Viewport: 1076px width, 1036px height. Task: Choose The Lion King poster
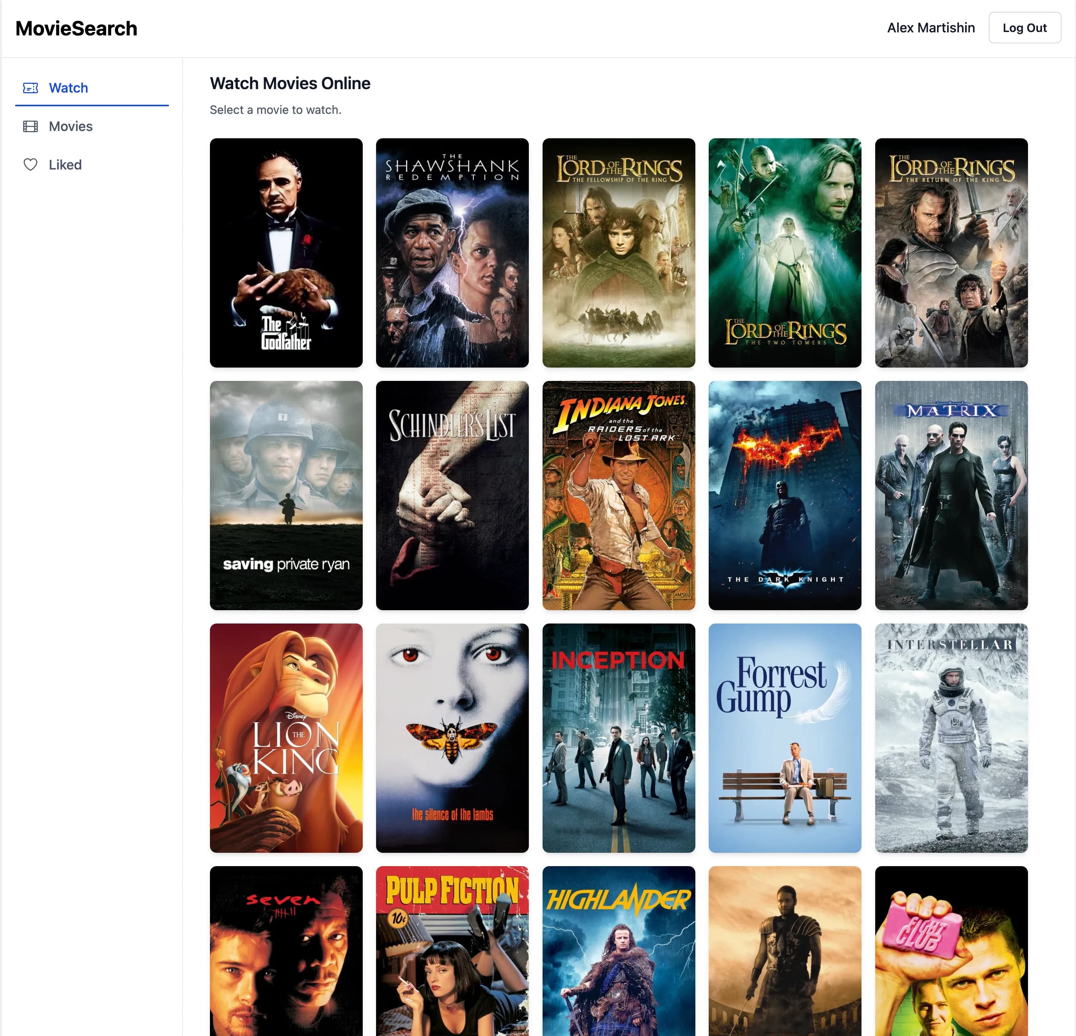point(286,738)
